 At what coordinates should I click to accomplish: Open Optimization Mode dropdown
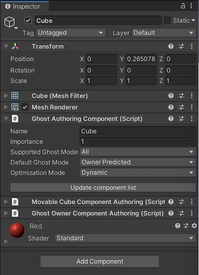click(138, 173)
